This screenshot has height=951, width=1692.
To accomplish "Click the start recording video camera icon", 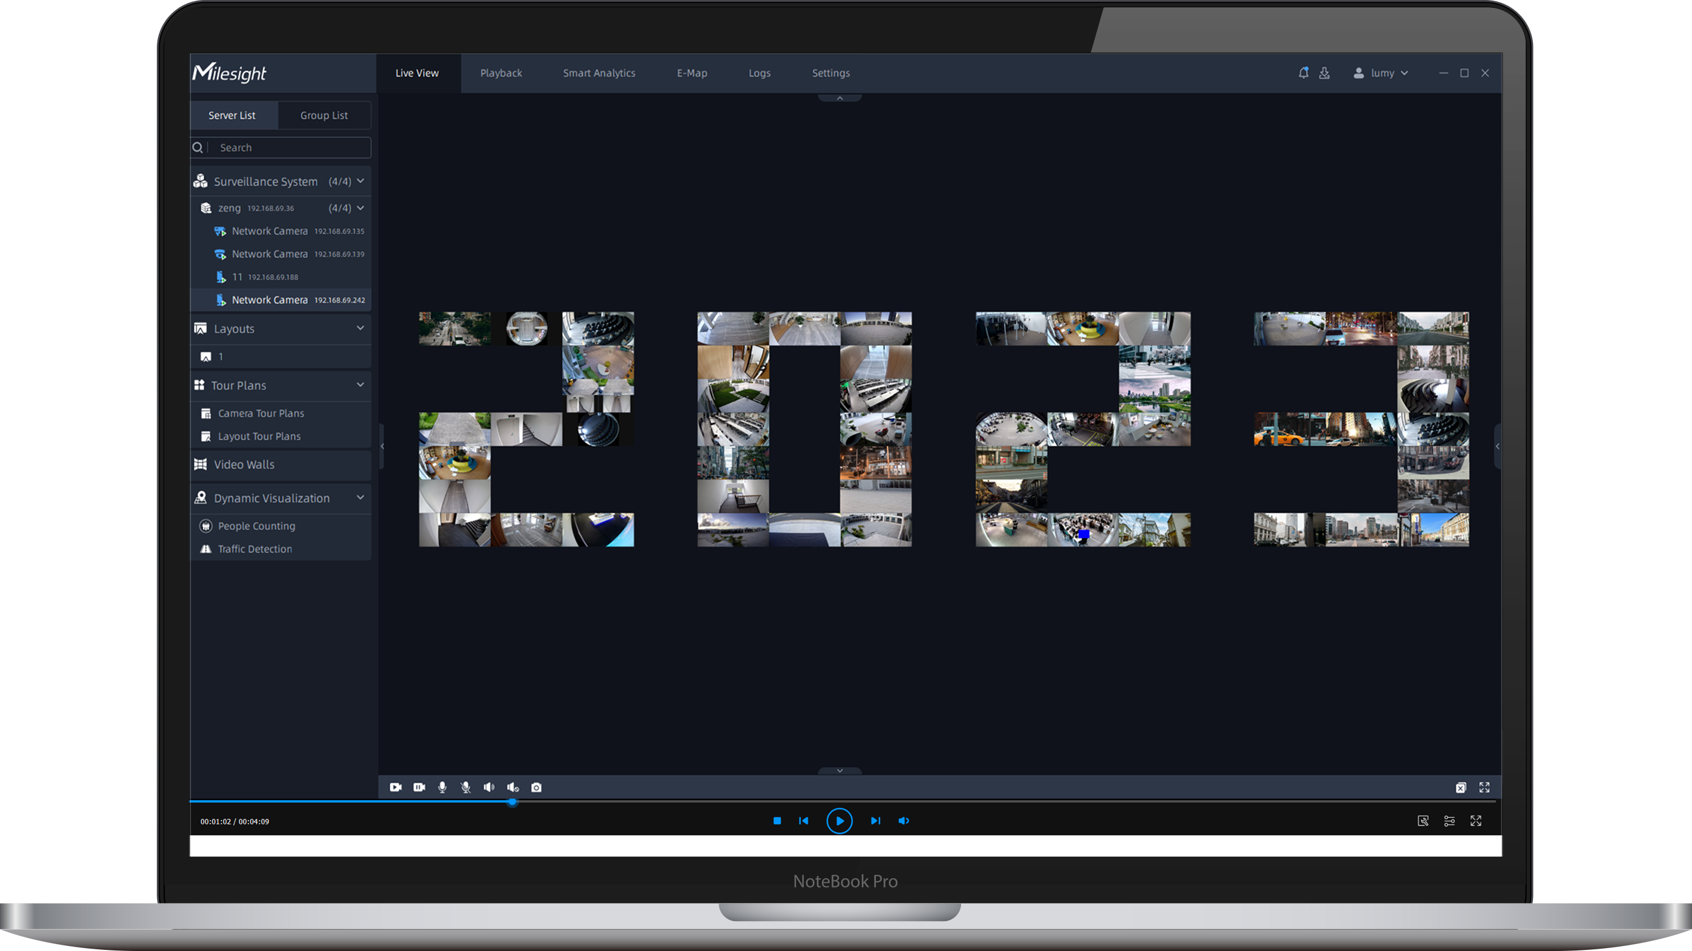I will click(395, 787).
